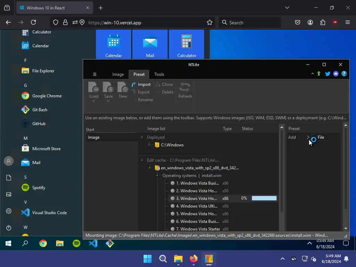The height and width of the screenshot is (267, 356).
Task: Switch to the Tools tab
Action: (159, 74)
